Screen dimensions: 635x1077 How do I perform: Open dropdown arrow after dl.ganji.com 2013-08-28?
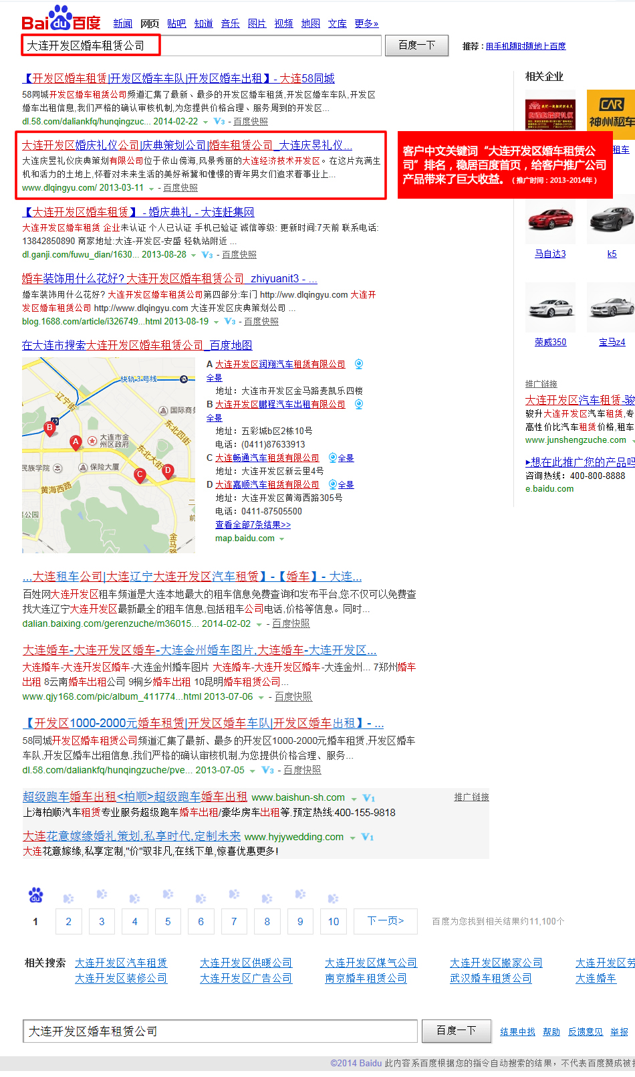[x=194, y=256]
